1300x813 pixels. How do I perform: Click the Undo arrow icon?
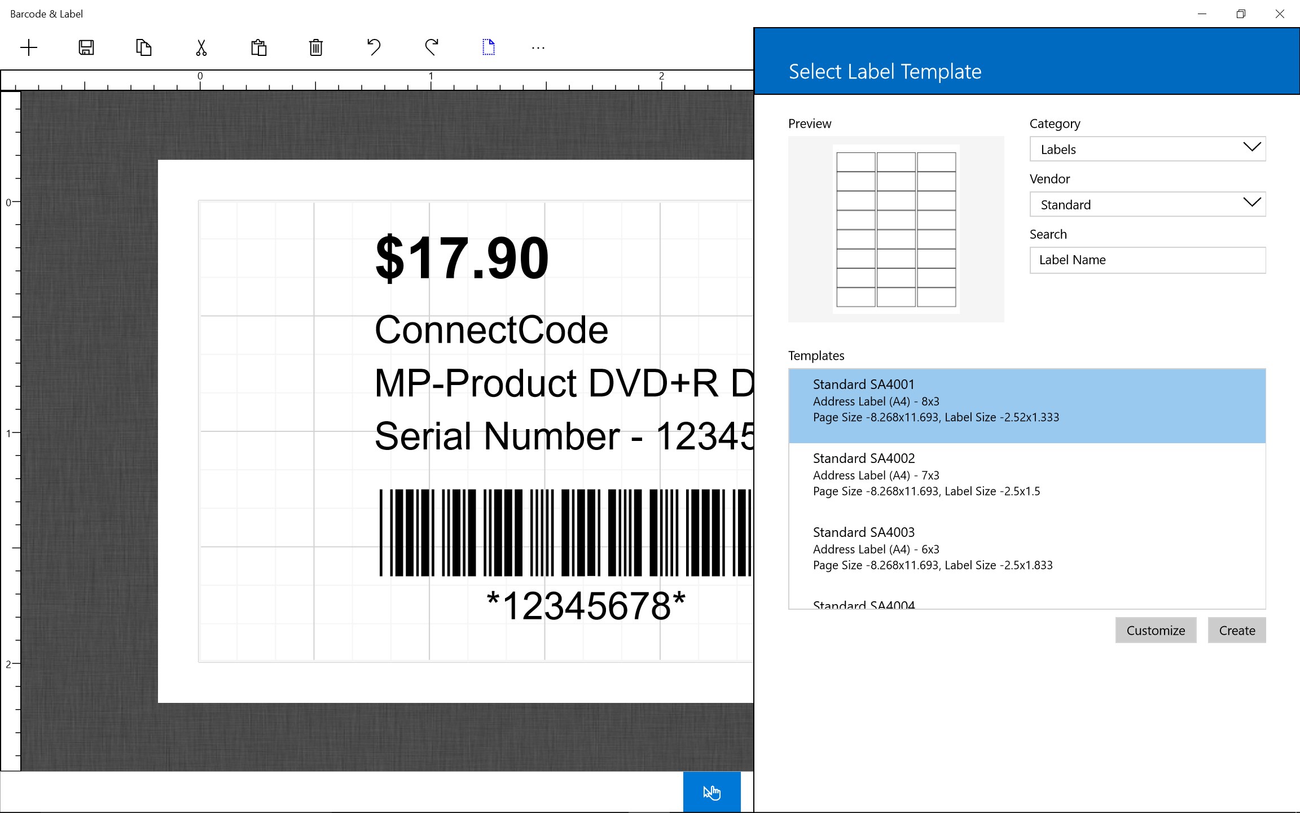374,47
